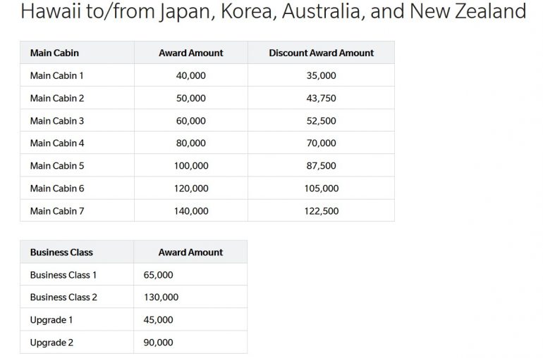Click the 130,000 Business Class 2 amount

click(161, 297)
